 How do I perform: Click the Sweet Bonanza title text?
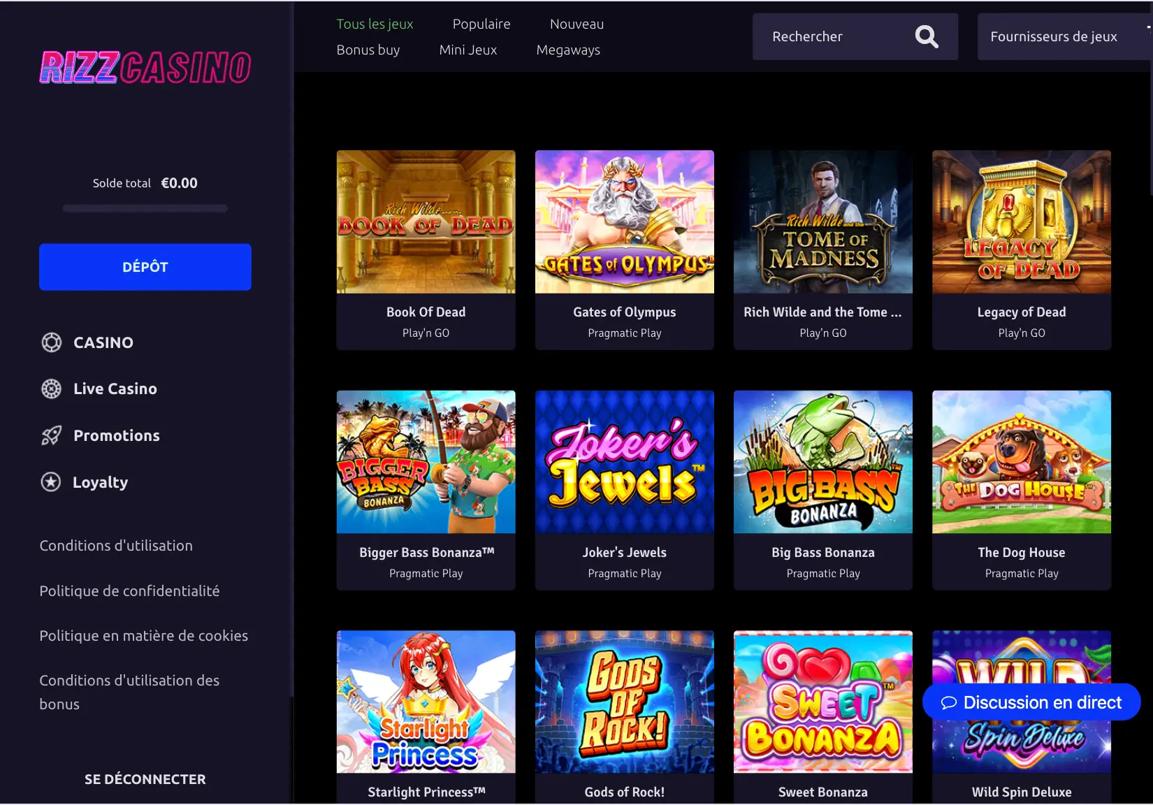pyautogui.click(x=823, y=792)
